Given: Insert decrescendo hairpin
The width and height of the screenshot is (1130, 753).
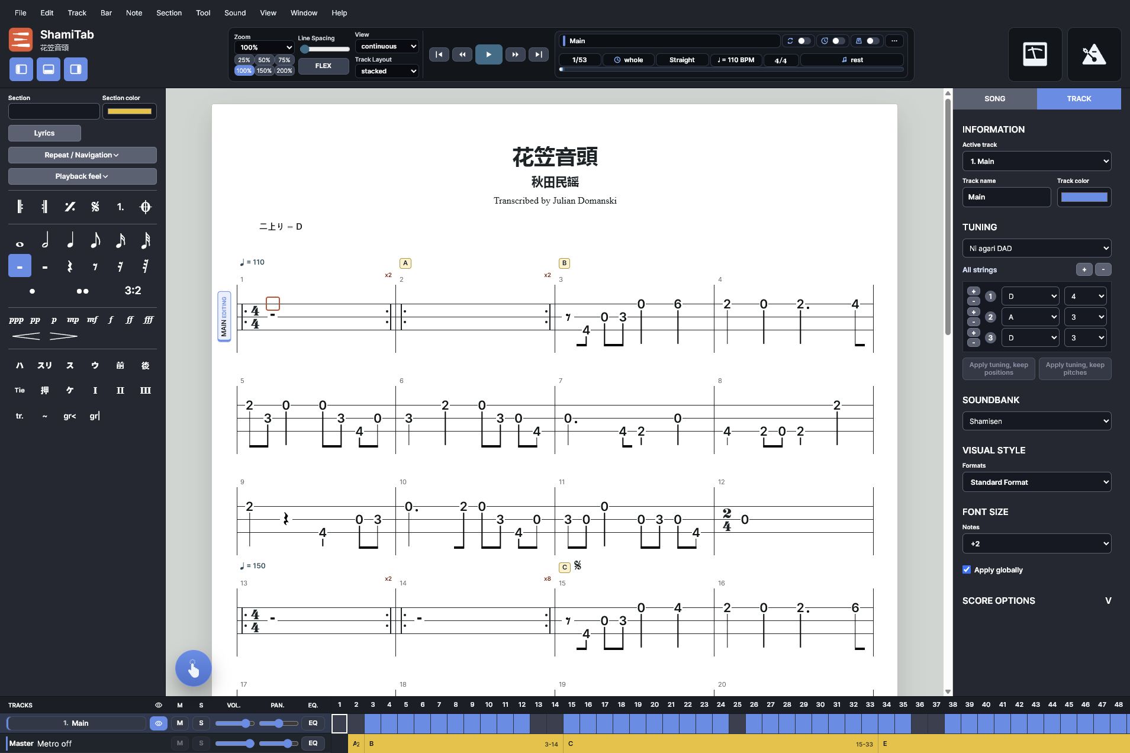Looking at the screenshot, I should [x=63, y=336].
